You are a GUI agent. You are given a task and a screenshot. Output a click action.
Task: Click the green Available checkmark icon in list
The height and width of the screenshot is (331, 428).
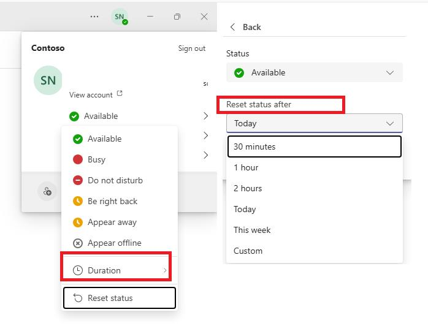[78, 139]
